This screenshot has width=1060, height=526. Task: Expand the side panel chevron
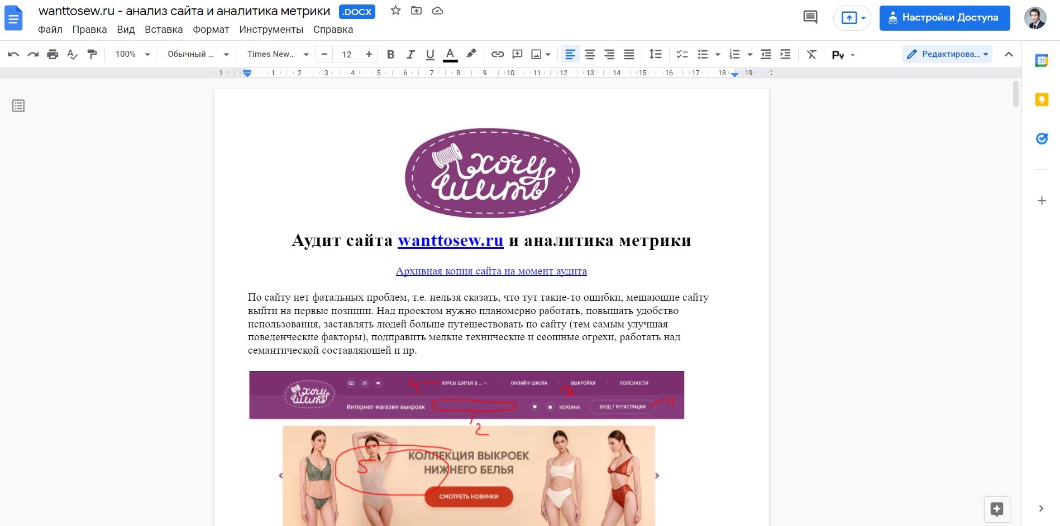pos(1041,508)
